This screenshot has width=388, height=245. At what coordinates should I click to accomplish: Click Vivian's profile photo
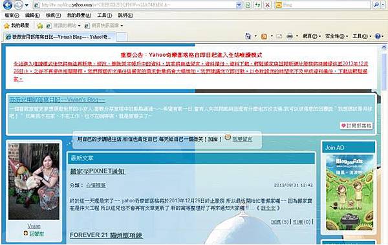click(34, 182)
